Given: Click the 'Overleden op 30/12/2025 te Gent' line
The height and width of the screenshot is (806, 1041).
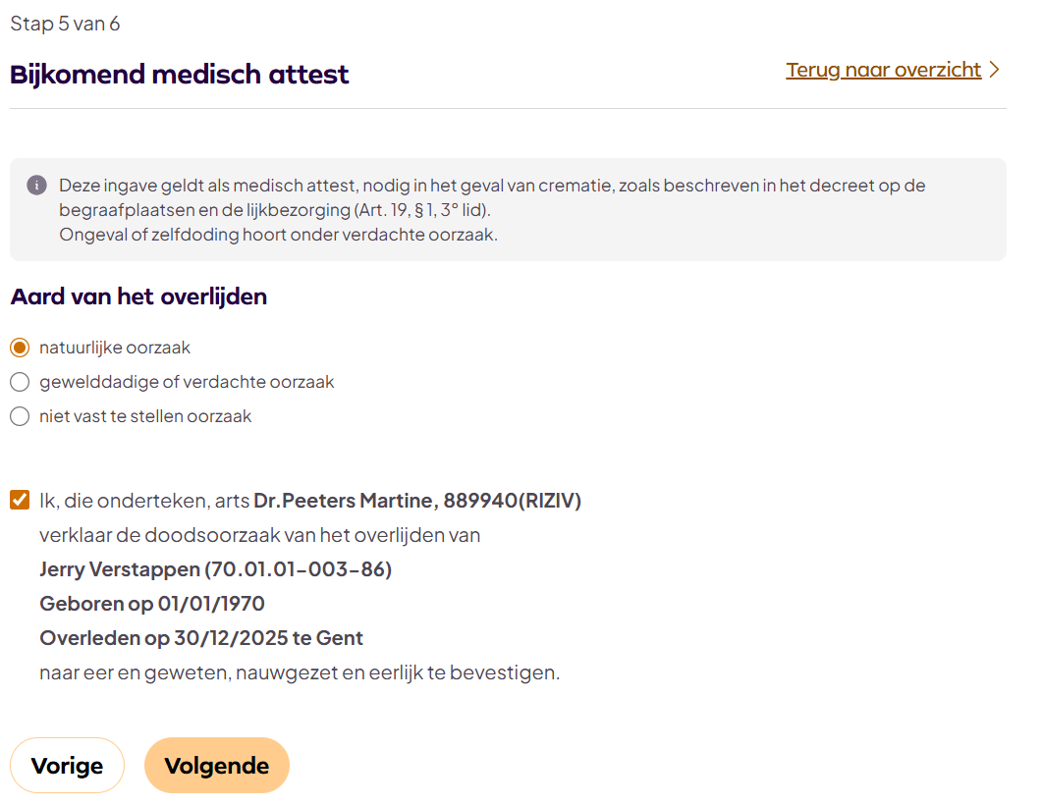Looking at the screenshot, I should [201, 638].
